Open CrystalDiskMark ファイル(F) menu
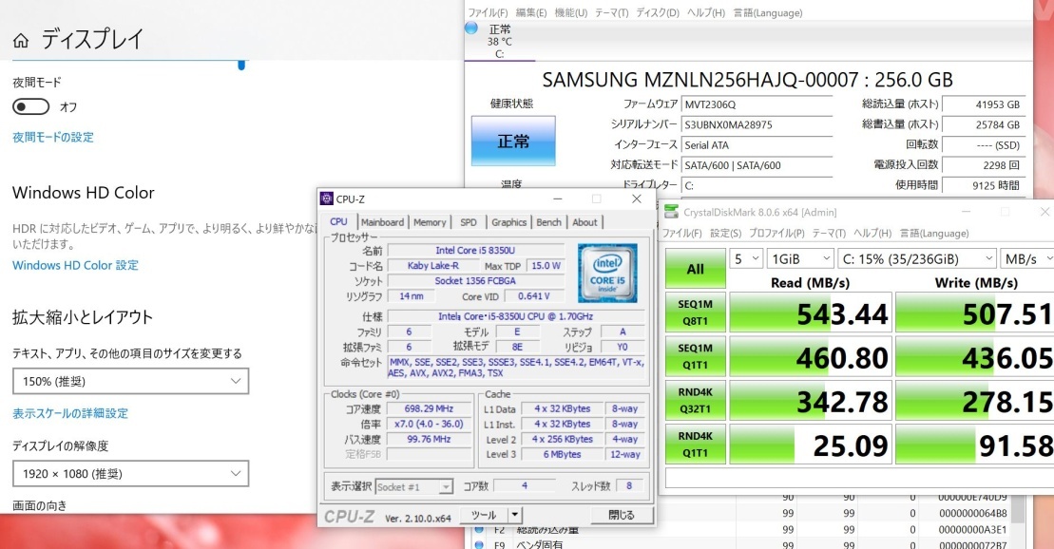The height and width of the screenshot is (549, 1054). click(682, 233)
